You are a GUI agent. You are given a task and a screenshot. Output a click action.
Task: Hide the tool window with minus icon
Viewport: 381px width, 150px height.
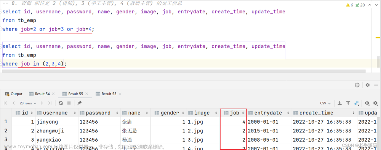pyautogui.click(x=376, y=85)
